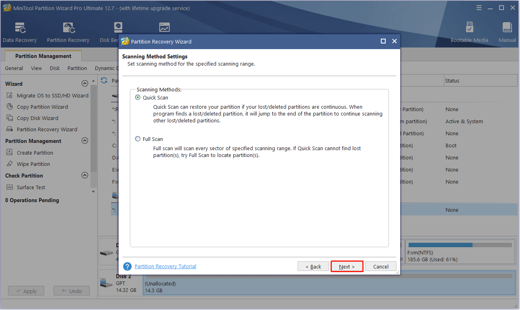Open Space Analyzer toolbar icon
Screen dimensions: 520x310
[x=164, y=28]
